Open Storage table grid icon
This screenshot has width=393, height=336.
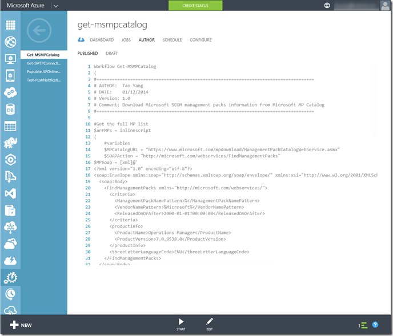pyautogui.click(x=10, y=126)
